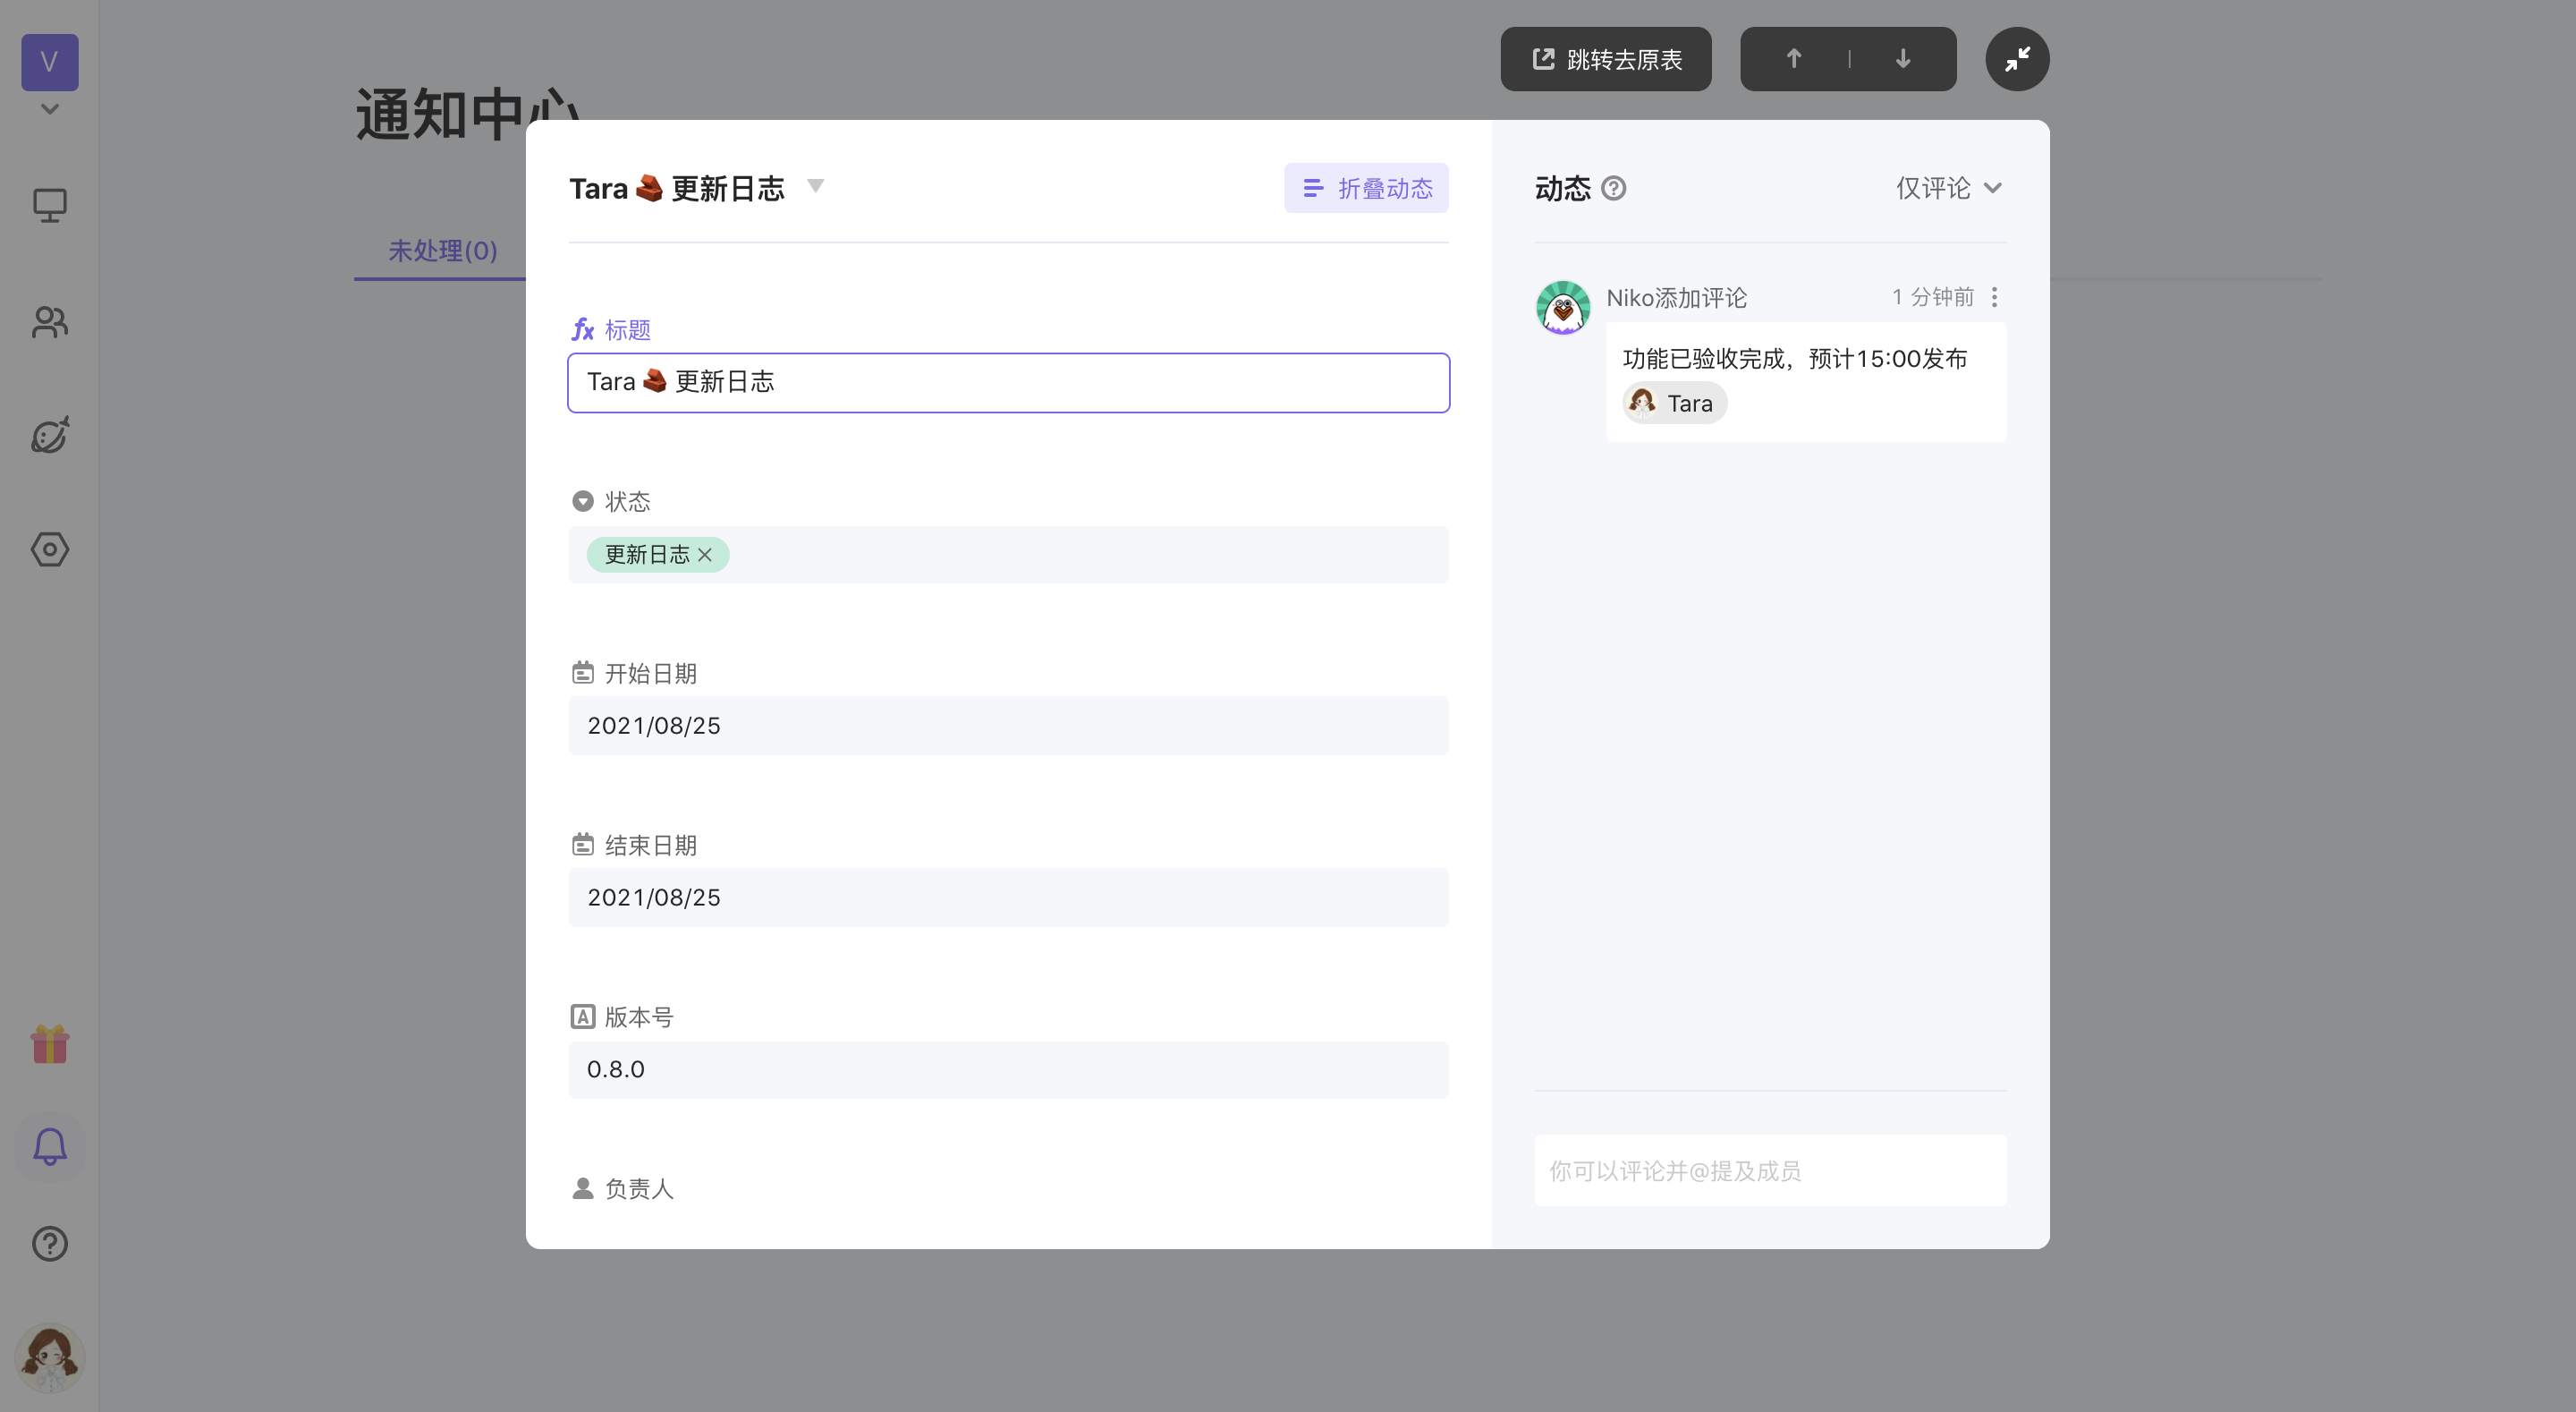Open the 仅评论 filter dropdown
The image size is (2576, 1412).
click(x=1948, y=188)
